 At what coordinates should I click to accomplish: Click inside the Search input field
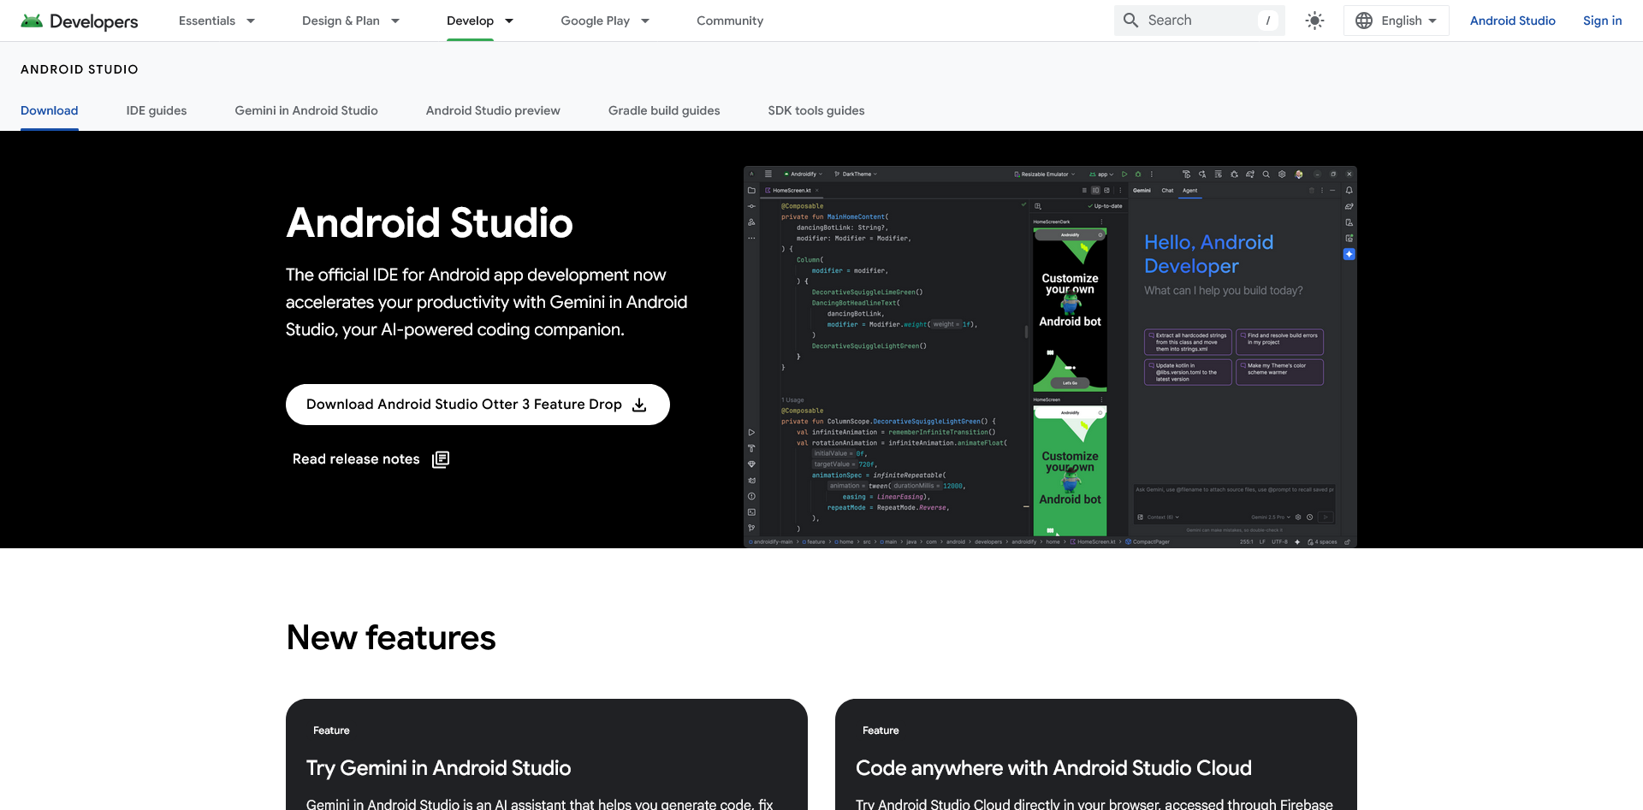pyautogui.click(x=1198, y=20)
